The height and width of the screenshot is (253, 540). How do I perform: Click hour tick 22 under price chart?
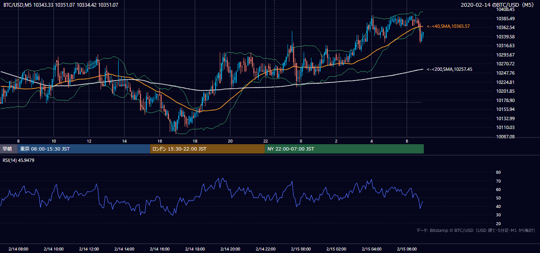tap(266, 141)
